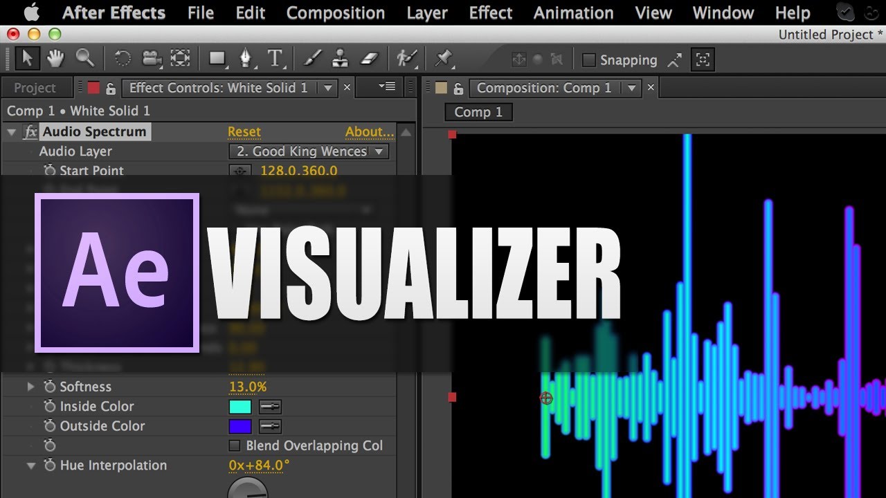This screenshot has width=886, height=498.
Task: Select the Roto Brush tool
Action: pyautogui.click(x=406, y=59)
